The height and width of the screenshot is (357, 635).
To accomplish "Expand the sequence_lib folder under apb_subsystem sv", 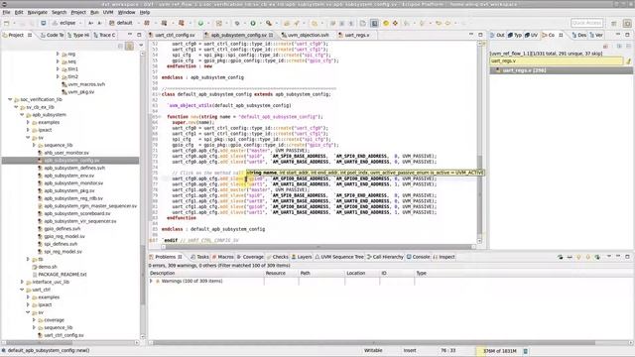I will coord(35,145).
